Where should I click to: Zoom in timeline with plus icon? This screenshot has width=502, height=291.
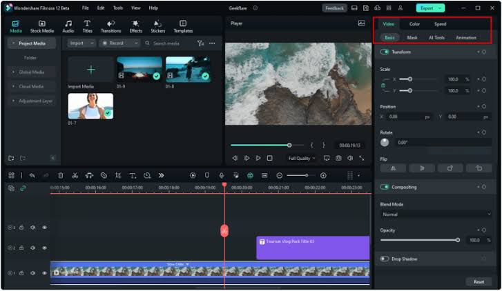tap(323, 175)
